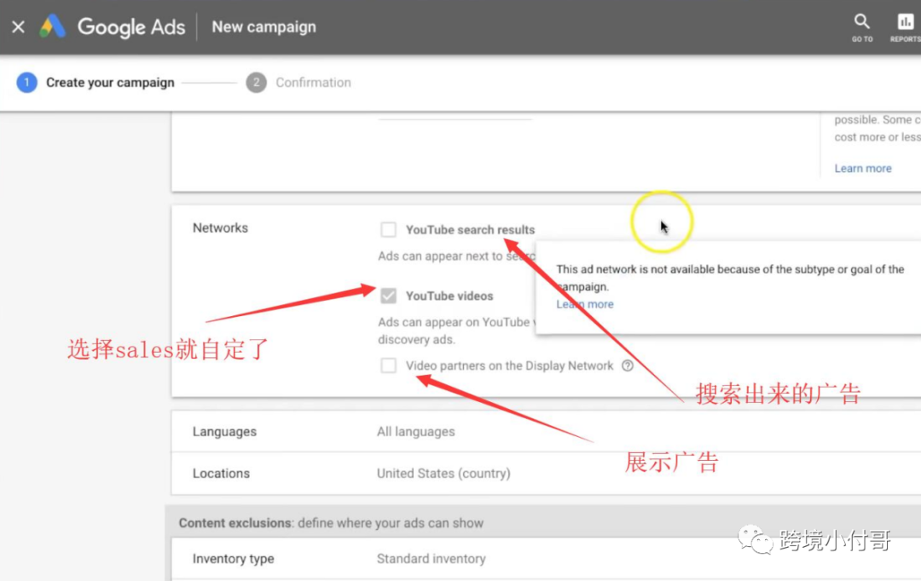The height and width of the screenshot is (581, 921).
Task: Open Learn more link in network tooltip
Action: tap(585, 304)
